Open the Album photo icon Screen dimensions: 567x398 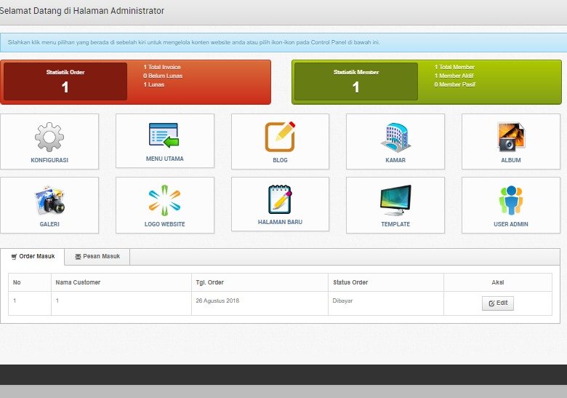pyautogui.click(x=511, y=137)
